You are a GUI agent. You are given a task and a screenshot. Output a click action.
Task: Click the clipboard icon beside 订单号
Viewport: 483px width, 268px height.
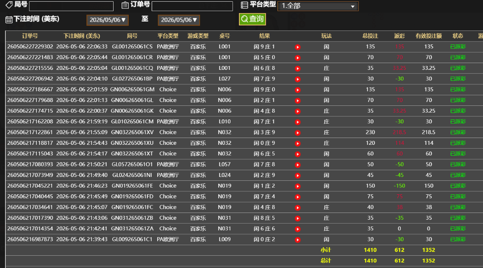point(125,5)
